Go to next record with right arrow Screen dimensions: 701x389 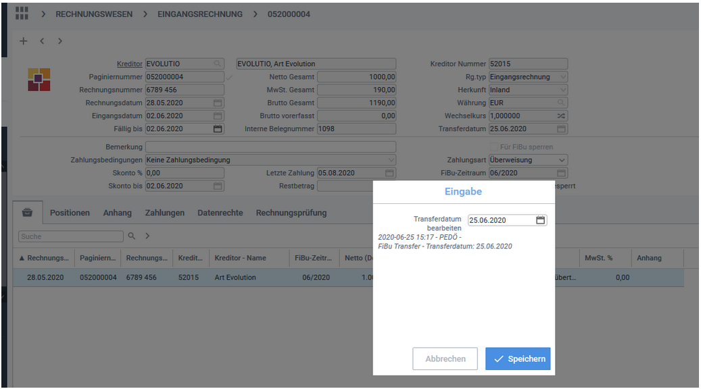[60, 41]
